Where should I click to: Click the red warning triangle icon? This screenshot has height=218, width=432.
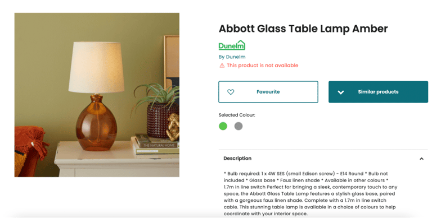pos(222,66)
